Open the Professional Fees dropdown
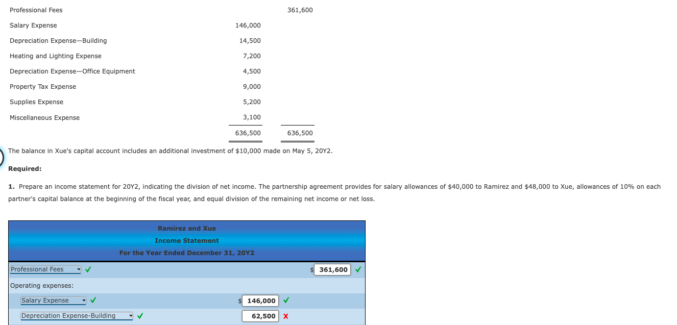Viewport: 677px width, 325px height. click(46, 269)
